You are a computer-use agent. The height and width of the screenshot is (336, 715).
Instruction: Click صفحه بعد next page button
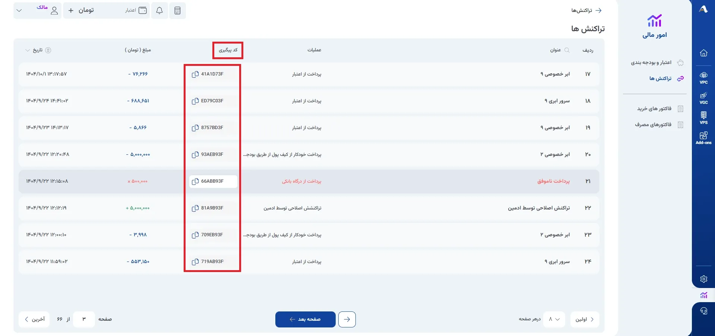[x=306, y=319]
